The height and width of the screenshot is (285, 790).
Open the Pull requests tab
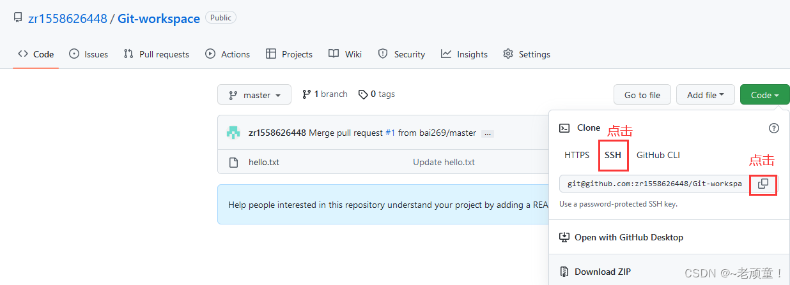click(x=157, y=54)
